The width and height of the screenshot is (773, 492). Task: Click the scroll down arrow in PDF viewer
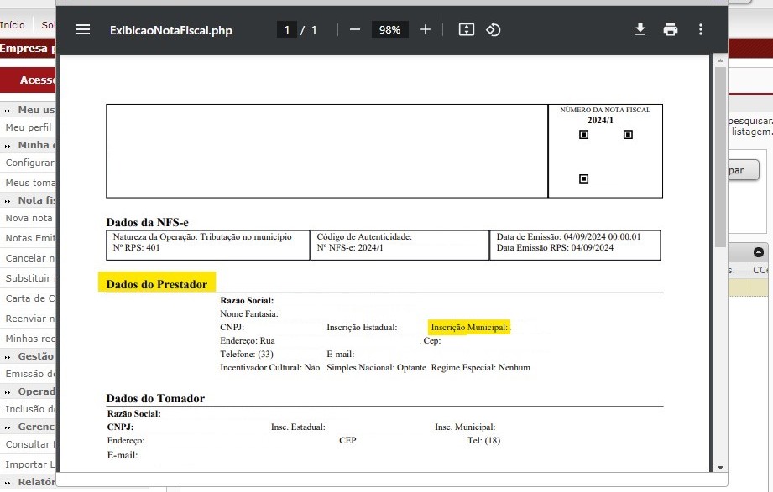[719, 466]
